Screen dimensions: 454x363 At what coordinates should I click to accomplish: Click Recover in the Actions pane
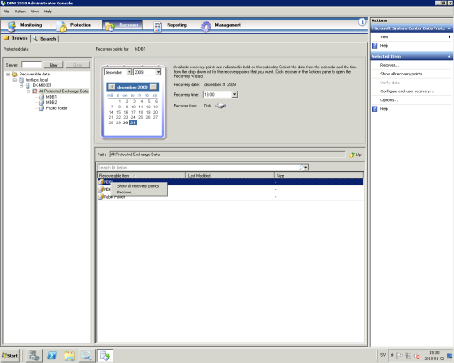coord(389,65)
